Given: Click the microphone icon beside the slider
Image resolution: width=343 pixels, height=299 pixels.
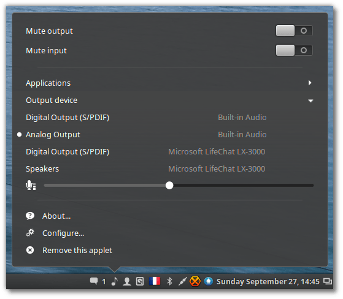Looking at the screenshot, I should pyautogui.click(x=31, y=186).
